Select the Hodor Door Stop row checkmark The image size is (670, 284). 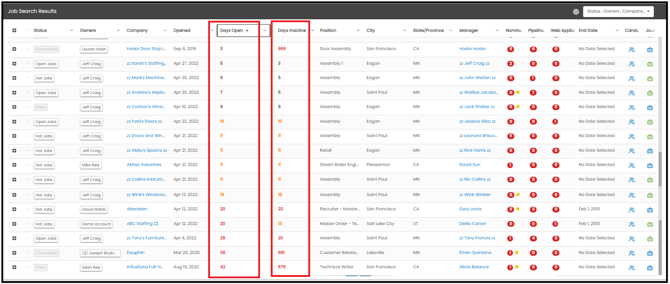point(27,49)
